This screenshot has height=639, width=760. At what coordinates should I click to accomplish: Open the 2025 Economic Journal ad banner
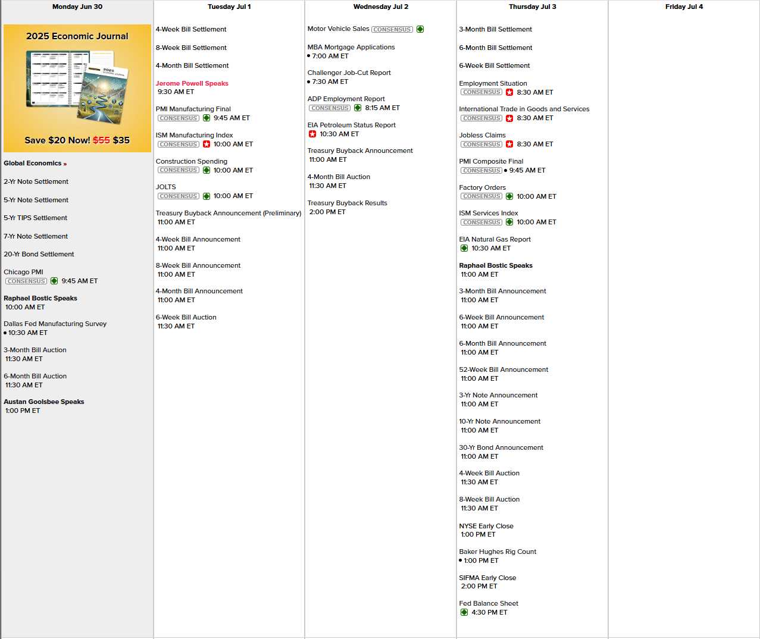[77, 88]
